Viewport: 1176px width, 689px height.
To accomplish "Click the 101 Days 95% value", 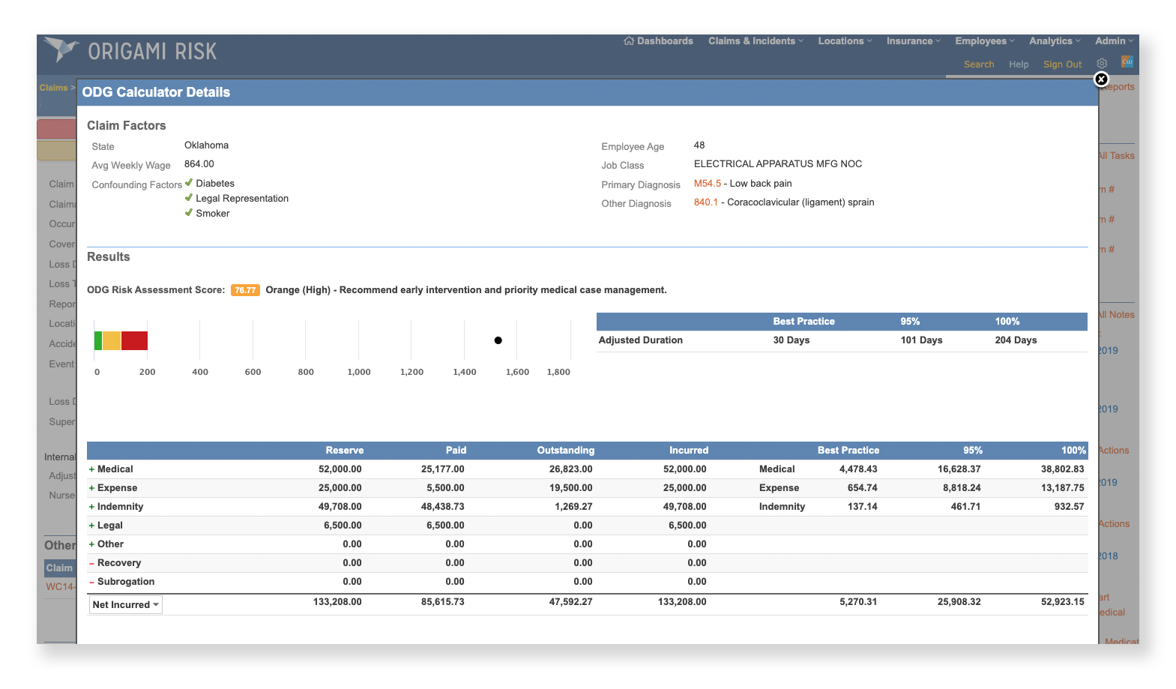I will 921,340.
